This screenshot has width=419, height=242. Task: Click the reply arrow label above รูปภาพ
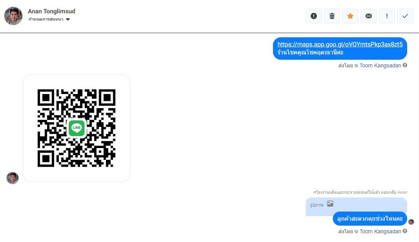click(360, 192)
